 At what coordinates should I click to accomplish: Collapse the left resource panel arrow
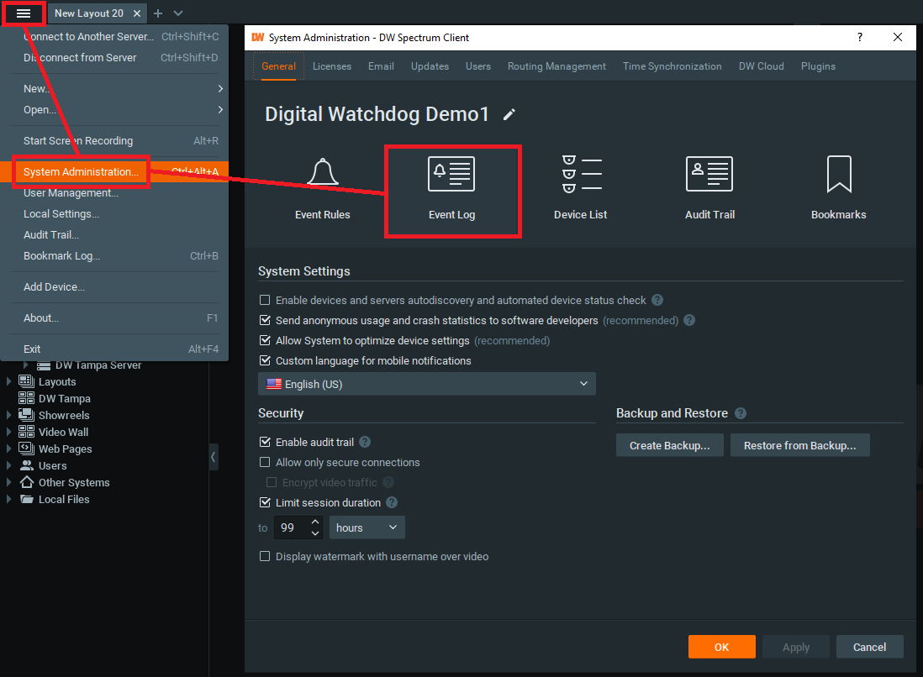[x=213, y=457]
